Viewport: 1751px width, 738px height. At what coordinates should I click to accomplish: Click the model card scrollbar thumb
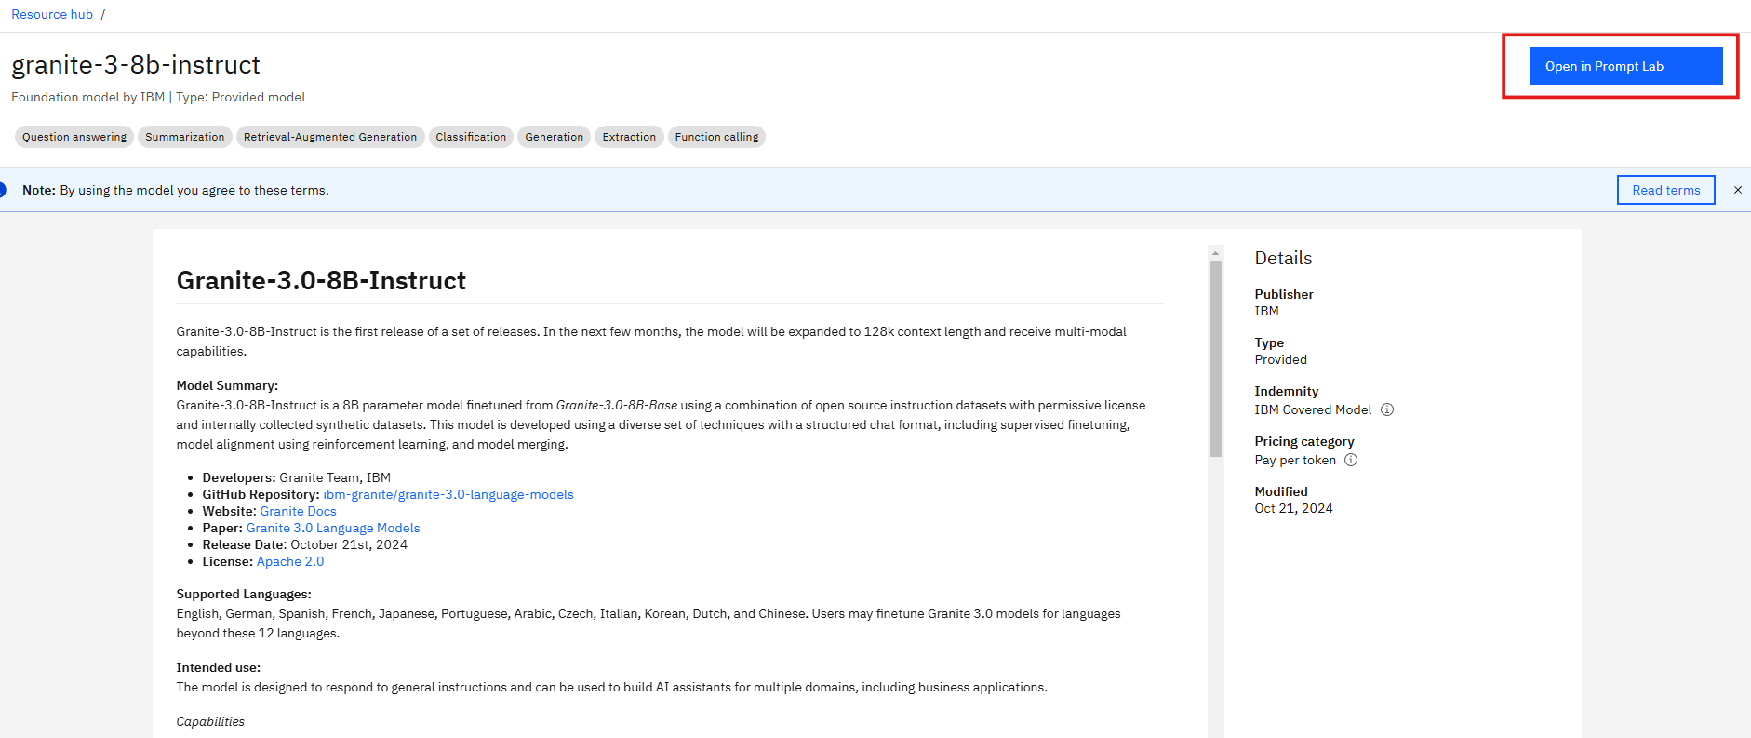[1215, 358]
